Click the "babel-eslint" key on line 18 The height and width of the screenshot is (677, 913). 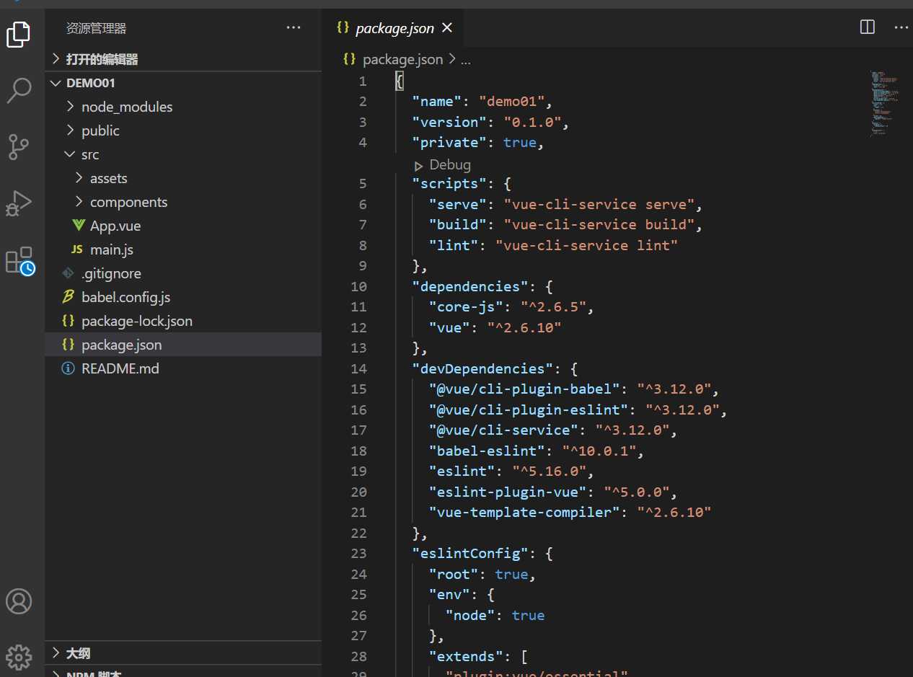tap(487, 451)
